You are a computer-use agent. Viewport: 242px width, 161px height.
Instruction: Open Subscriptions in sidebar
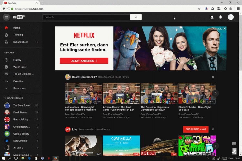click(x=21, y=42)
